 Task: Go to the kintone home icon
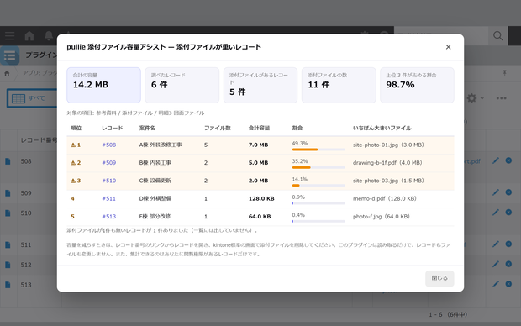point(29,35)
